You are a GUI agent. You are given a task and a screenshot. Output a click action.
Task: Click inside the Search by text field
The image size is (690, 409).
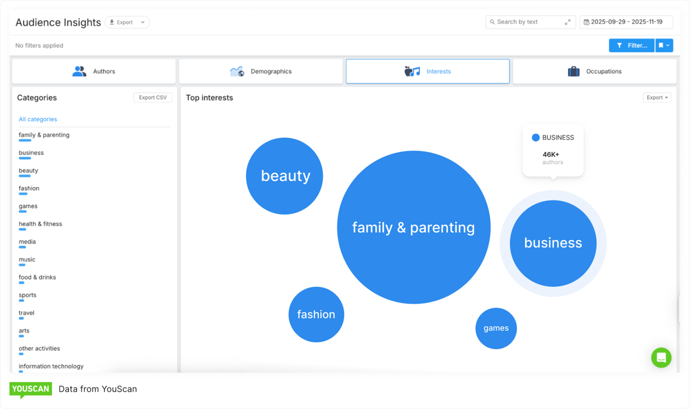tap(526, 22)
